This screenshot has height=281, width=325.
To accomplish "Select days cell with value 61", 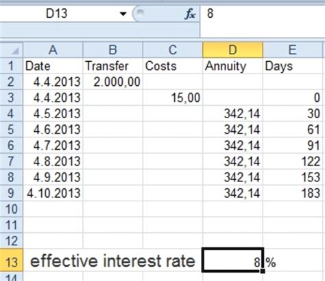I will [x=293, y=129].
